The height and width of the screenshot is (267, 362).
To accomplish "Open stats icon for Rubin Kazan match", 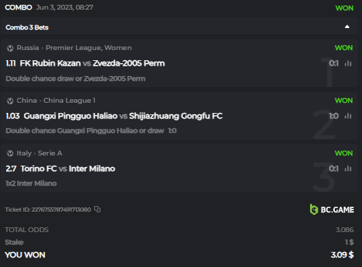I will (x=348, y=63).
